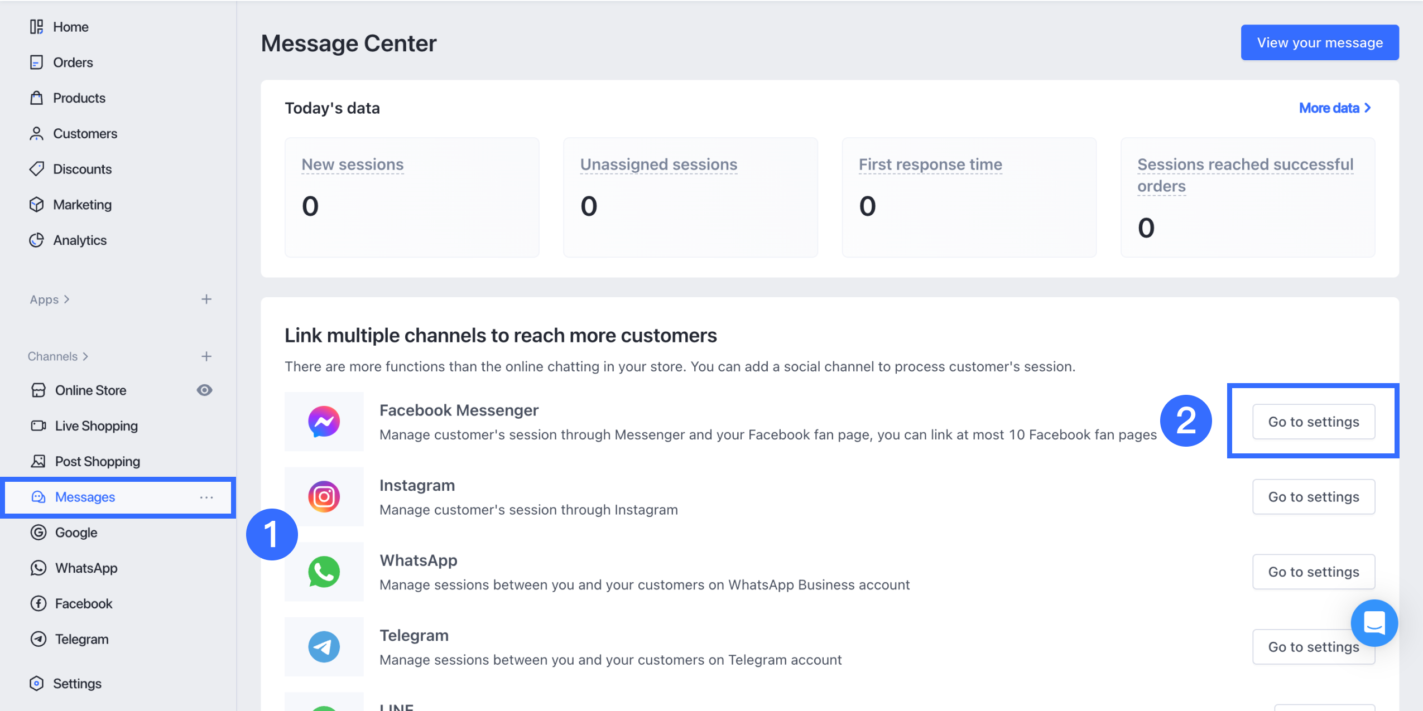Click the Telegram logo in channel list
Image resolution: width=1423 pixels, height=711 pixels.
[x=324, y=647]
